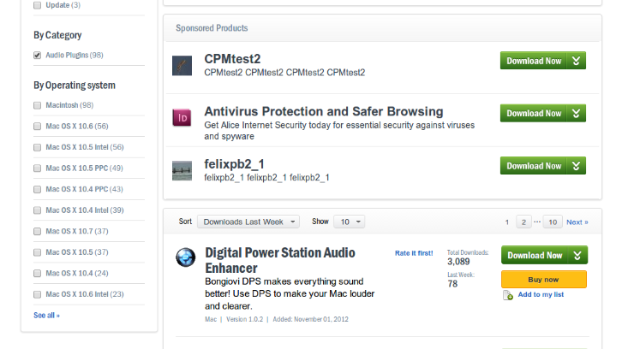Click the CPMtest2 product icon
Image resolution: width=622 pixels, height=349 pixels.
(182, 66)
